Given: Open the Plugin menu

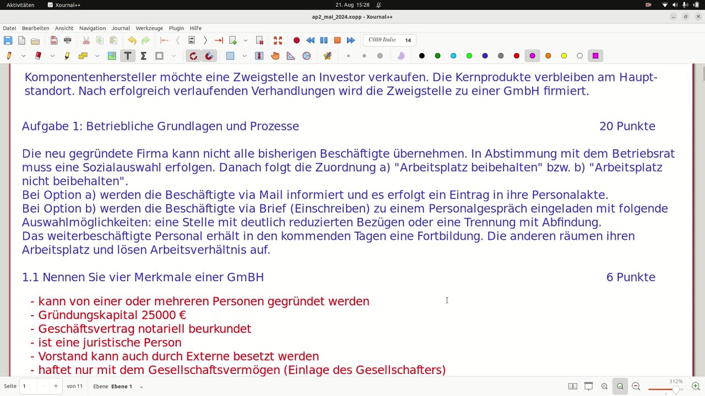Looking at the screenshot, I should coord(176,28).
